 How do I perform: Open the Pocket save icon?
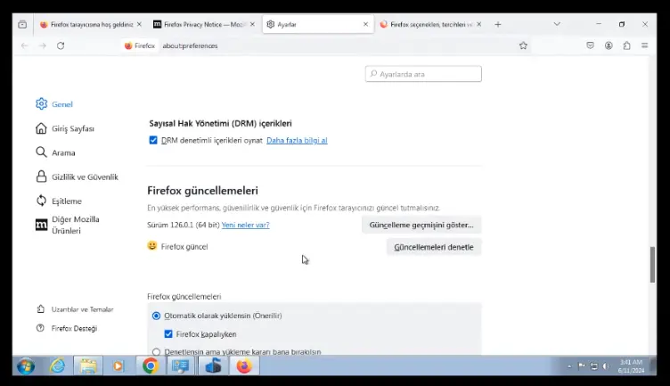coord(590,45)
